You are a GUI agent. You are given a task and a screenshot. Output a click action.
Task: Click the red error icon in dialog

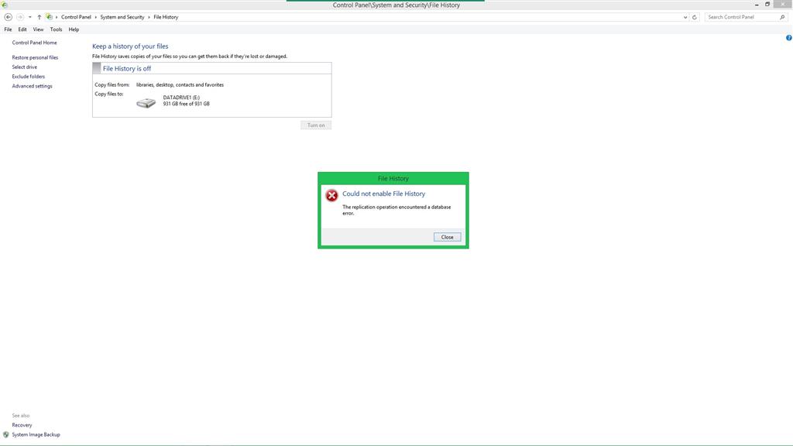(x=331, y=196)
